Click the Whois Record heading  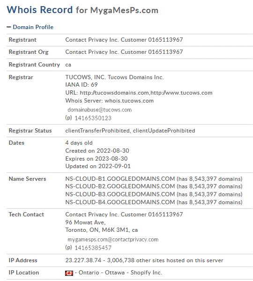click(40, 10)
